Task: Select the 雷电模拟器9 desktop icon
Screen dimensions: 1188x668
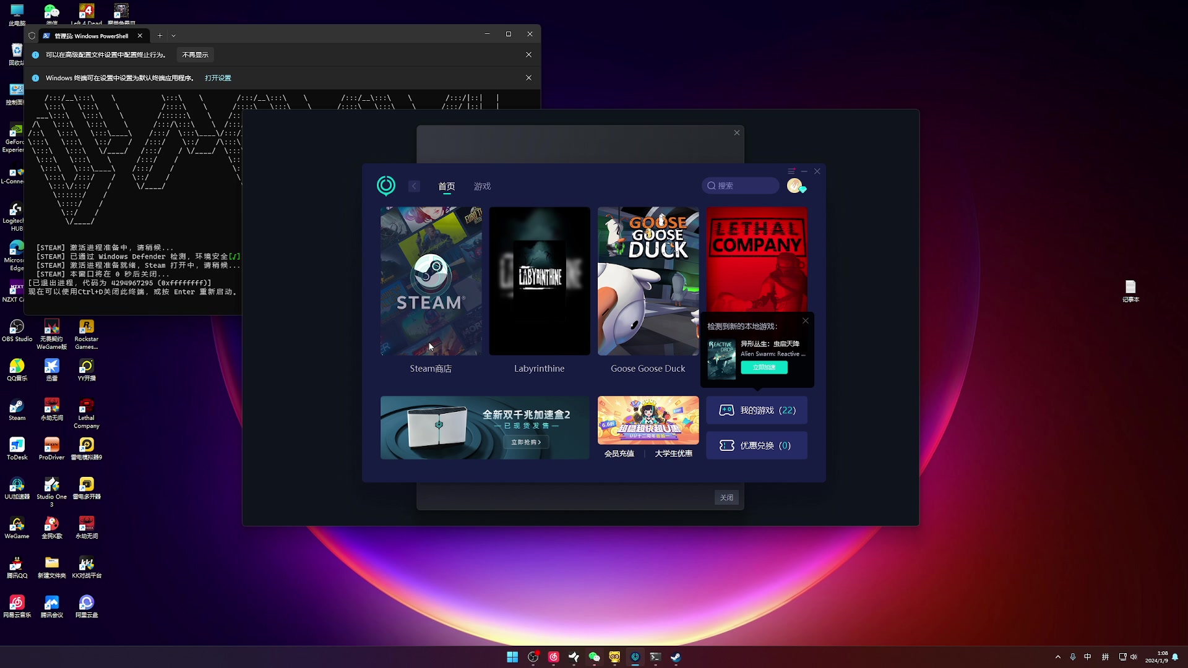Action: pos(86,449)
